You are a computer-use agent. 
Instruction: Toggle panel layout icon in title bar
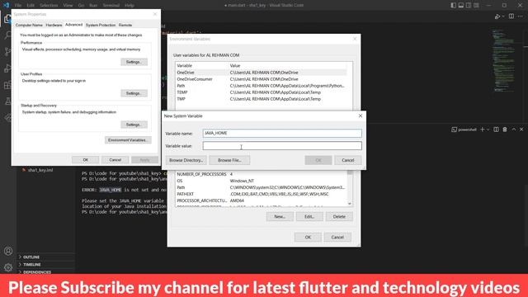point(461,5)
